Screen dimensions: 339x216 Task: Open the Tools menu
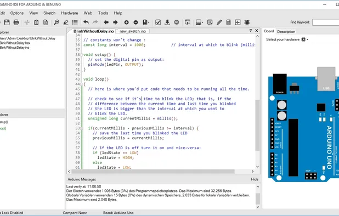103,13
